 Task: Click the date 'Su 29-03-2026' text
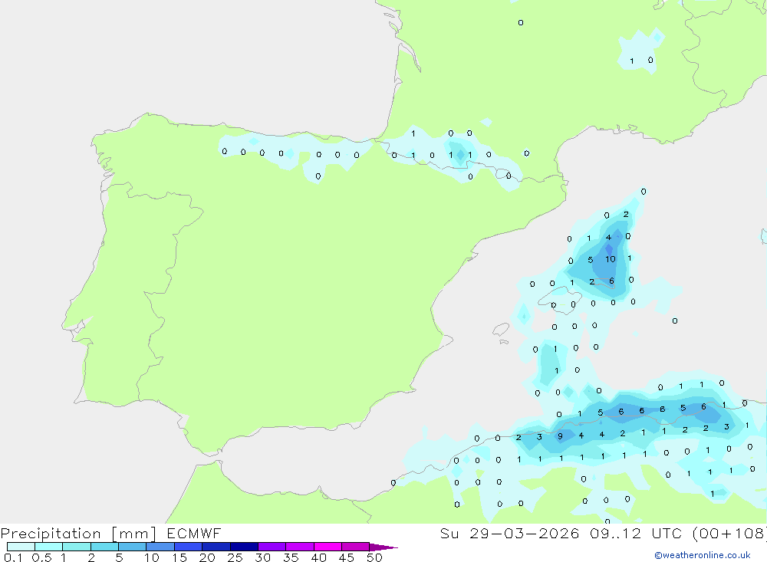[509, 533]
